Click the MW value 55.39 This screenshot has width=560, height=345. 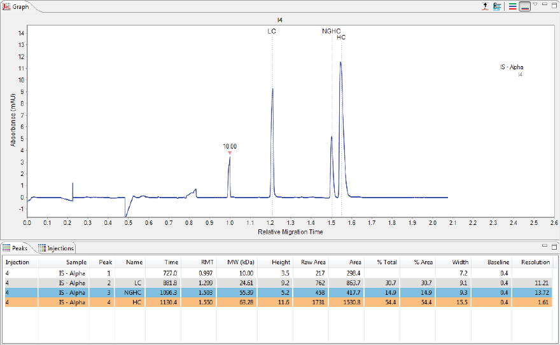pos(246,293)
